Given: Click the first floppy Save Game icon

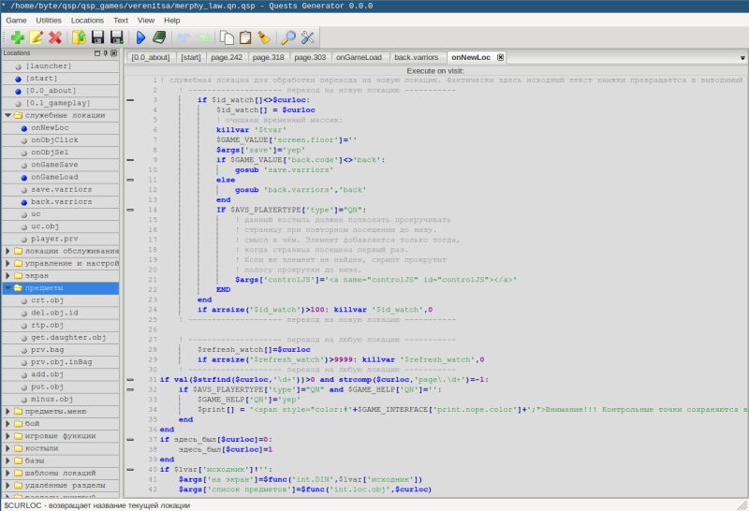Looking at the screenshot, I should [x=97, y=37].
